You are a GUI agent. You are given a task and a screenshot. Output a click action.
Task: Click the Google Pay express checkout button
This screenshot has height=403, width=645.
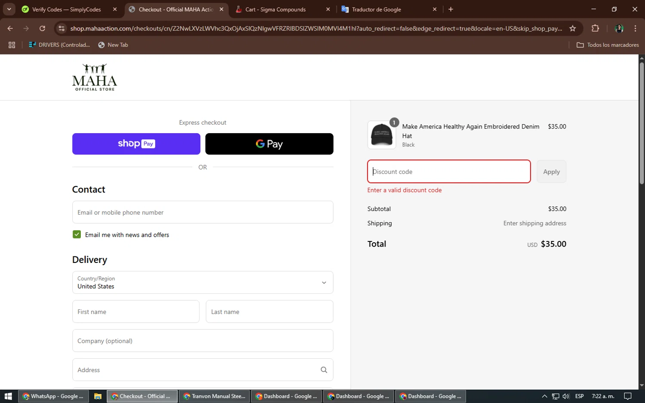click(x=269, y=144)
